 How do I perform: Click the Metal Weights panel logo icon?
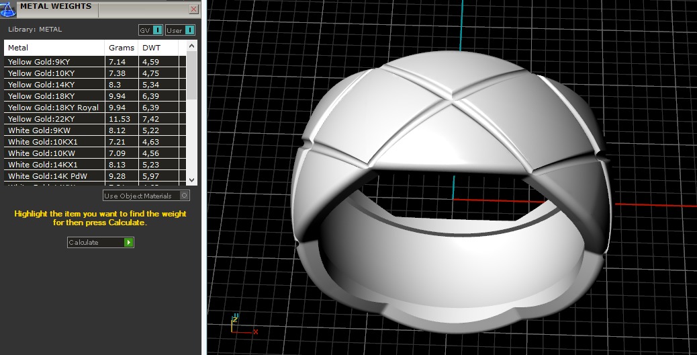pyautogui.click(x=8, y=9)
